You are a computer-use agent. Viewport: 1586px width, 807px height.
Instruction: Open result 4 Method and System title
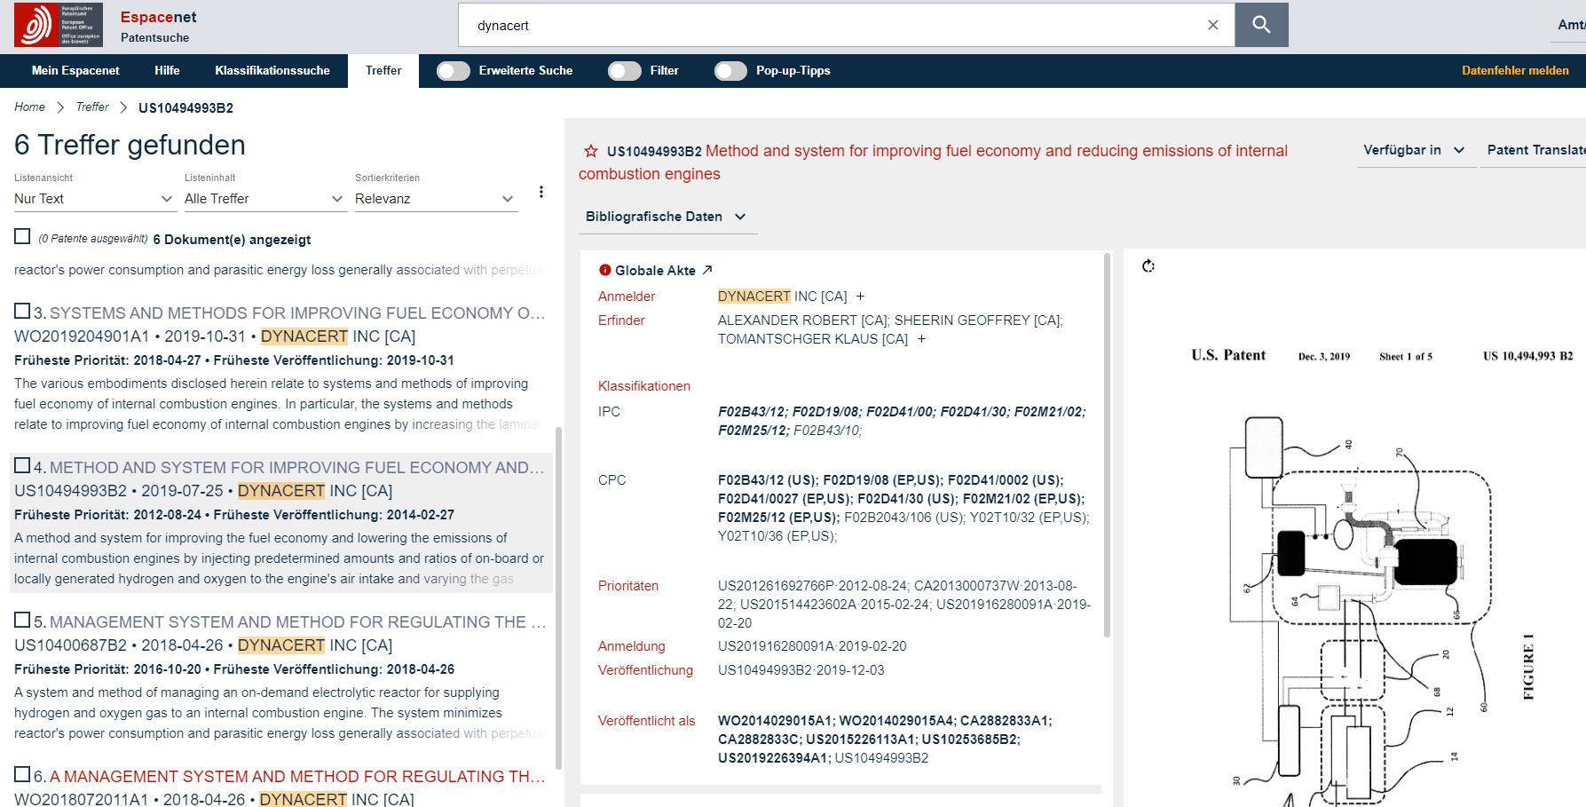pyautogui.click(x=297, y=468)
